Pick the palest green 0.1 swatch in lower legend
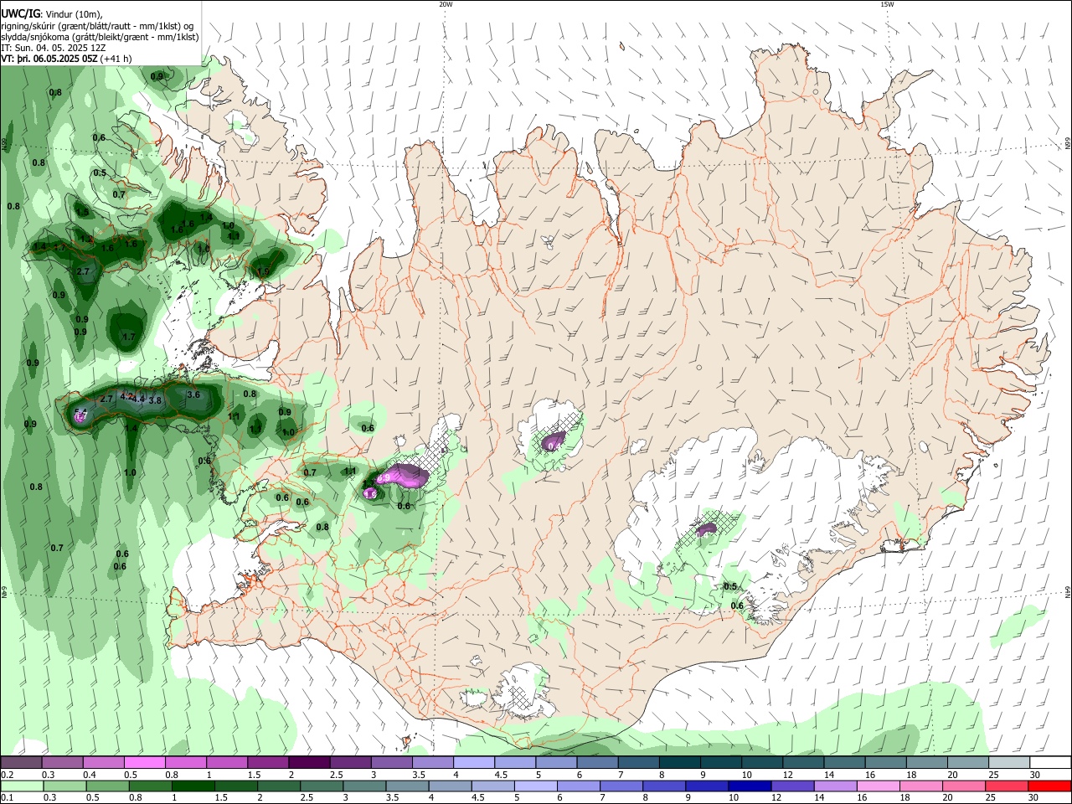Image resolution: width=1072 pixels, height=804 pixels. pyautogui.click(x=21, y=786)
